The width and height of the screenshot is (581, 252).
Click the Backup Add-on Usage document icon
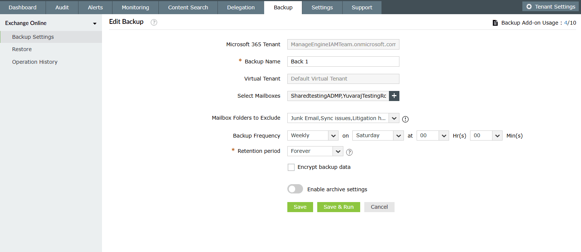tap(495, 23)
